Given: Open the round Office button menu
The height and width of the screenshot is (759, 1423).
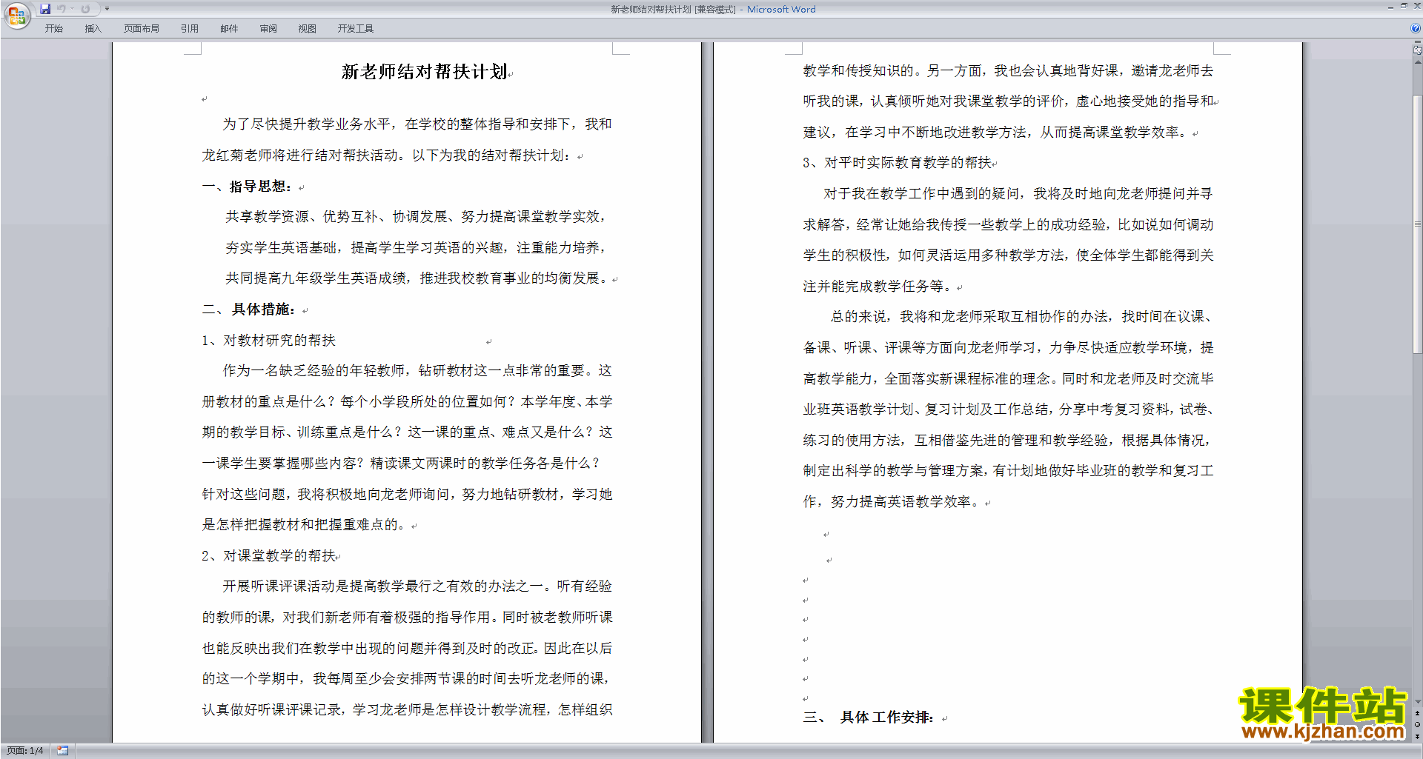Looking at the screenshot, I should [x=16, y=15].
